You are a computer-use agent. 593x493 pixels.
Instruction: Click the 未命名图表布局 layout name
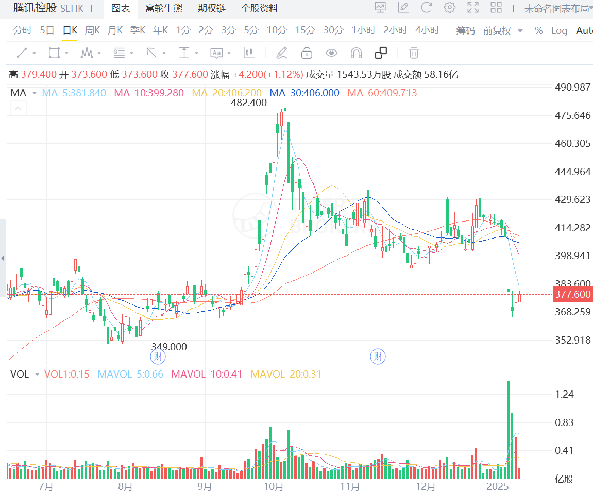[557, 8]
